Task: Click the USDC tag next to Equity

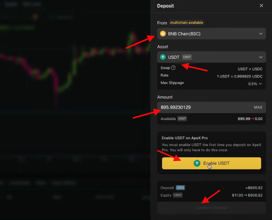Action: [178, 195]
